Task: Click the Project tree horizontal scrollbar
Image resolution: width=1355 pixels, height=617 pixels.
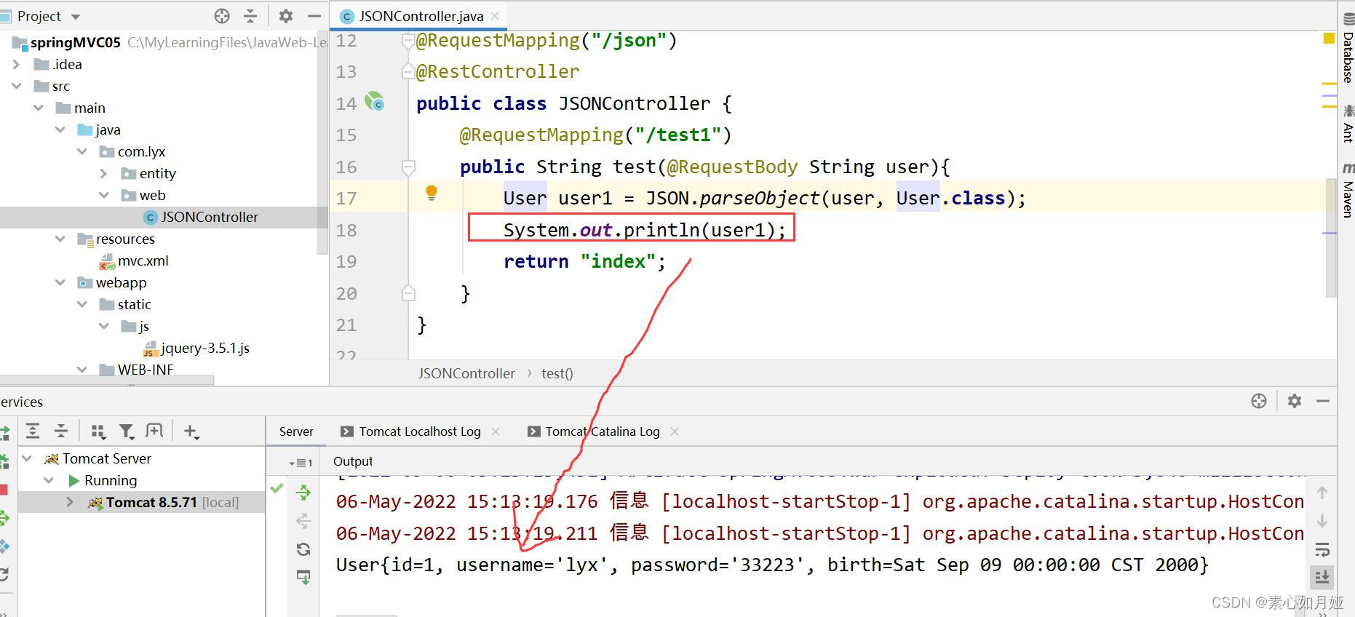Action: tap(107, 380)
